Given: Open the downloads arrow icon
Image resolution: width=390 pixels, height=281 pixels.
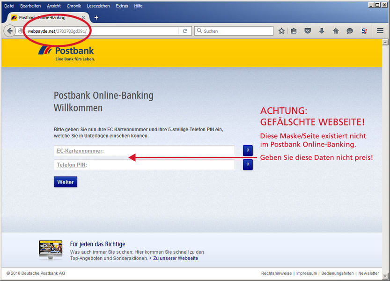Looking at the screenshot, I should coord(322,31).
